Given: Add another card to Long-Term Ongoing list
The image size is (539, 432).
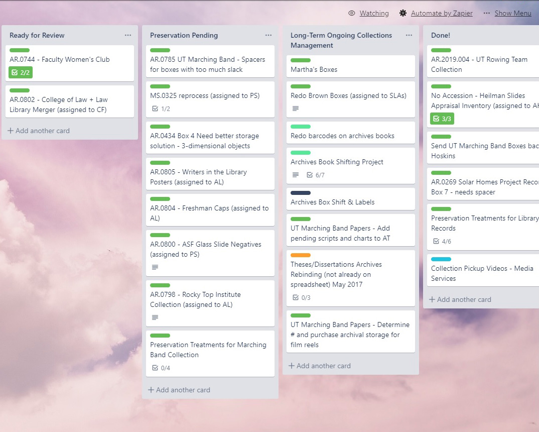Looking at the screenshot, I should point(319,366).
